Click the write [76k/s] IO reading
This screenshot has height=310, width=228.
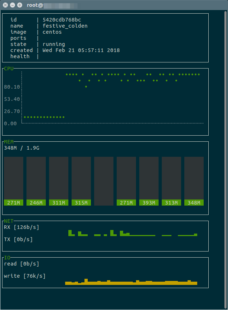pos(25,276)
